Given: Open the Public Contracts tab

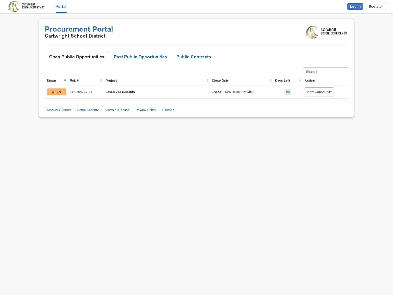Looking at the screenshot, I should [193, 57].
